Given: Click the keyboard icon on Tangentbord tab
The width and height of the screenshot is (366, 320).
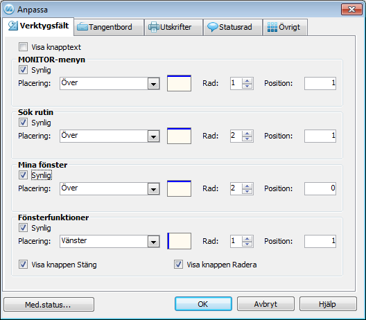Looking at the screenshot, I should pos(82,27).
